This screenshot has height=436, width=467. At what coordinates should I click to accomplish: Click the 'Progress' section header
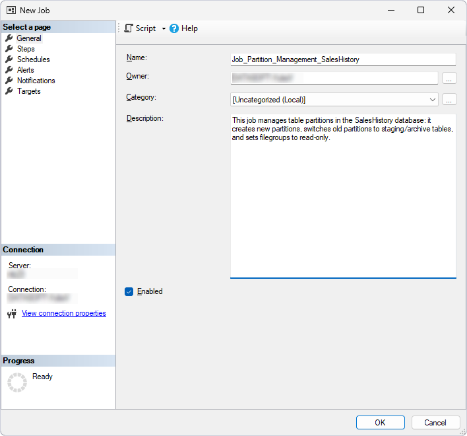point(58,361)
